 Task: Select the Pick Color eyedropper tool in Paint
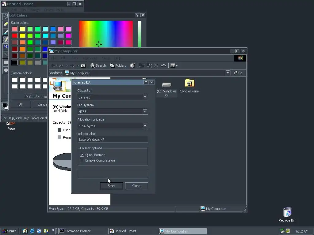(x=6, y=32)
